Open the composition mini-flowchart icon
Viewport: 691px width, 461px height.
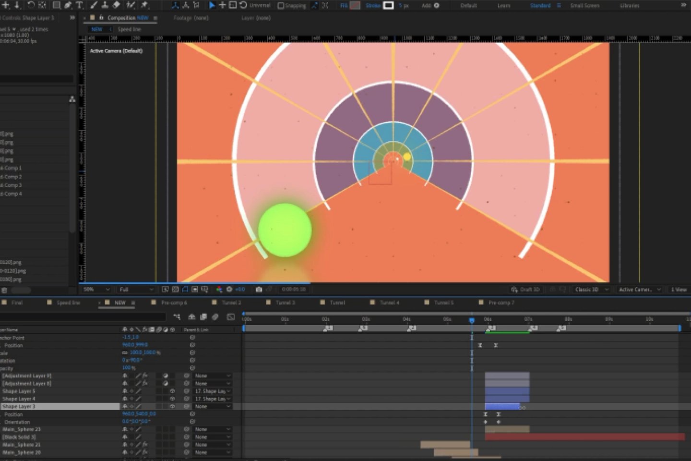(x=177, y=317)
